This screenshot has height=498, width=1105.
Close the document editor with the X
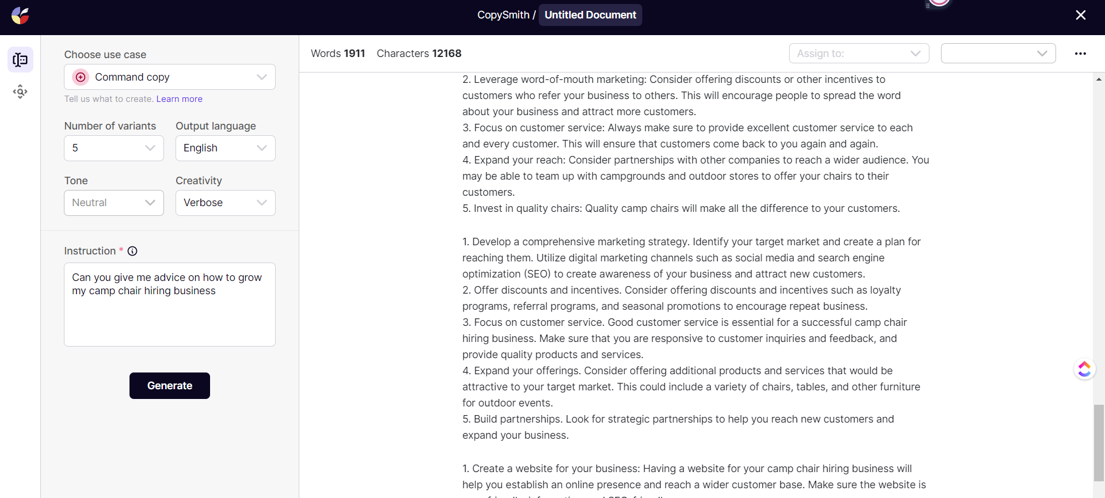pos(1080,15)
